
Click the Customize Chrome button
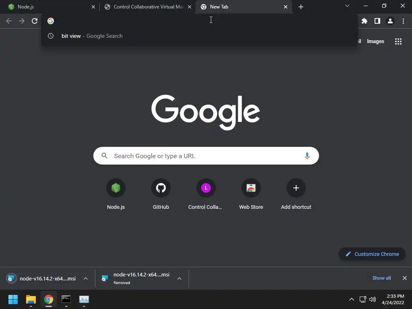point(372,254)
